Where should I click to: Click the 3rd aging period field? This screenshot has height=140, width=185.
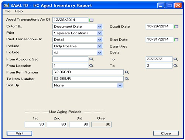click(79, 124)
